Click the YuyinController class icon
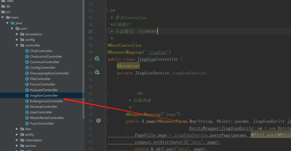291x151 pixels. coord(27,123)
